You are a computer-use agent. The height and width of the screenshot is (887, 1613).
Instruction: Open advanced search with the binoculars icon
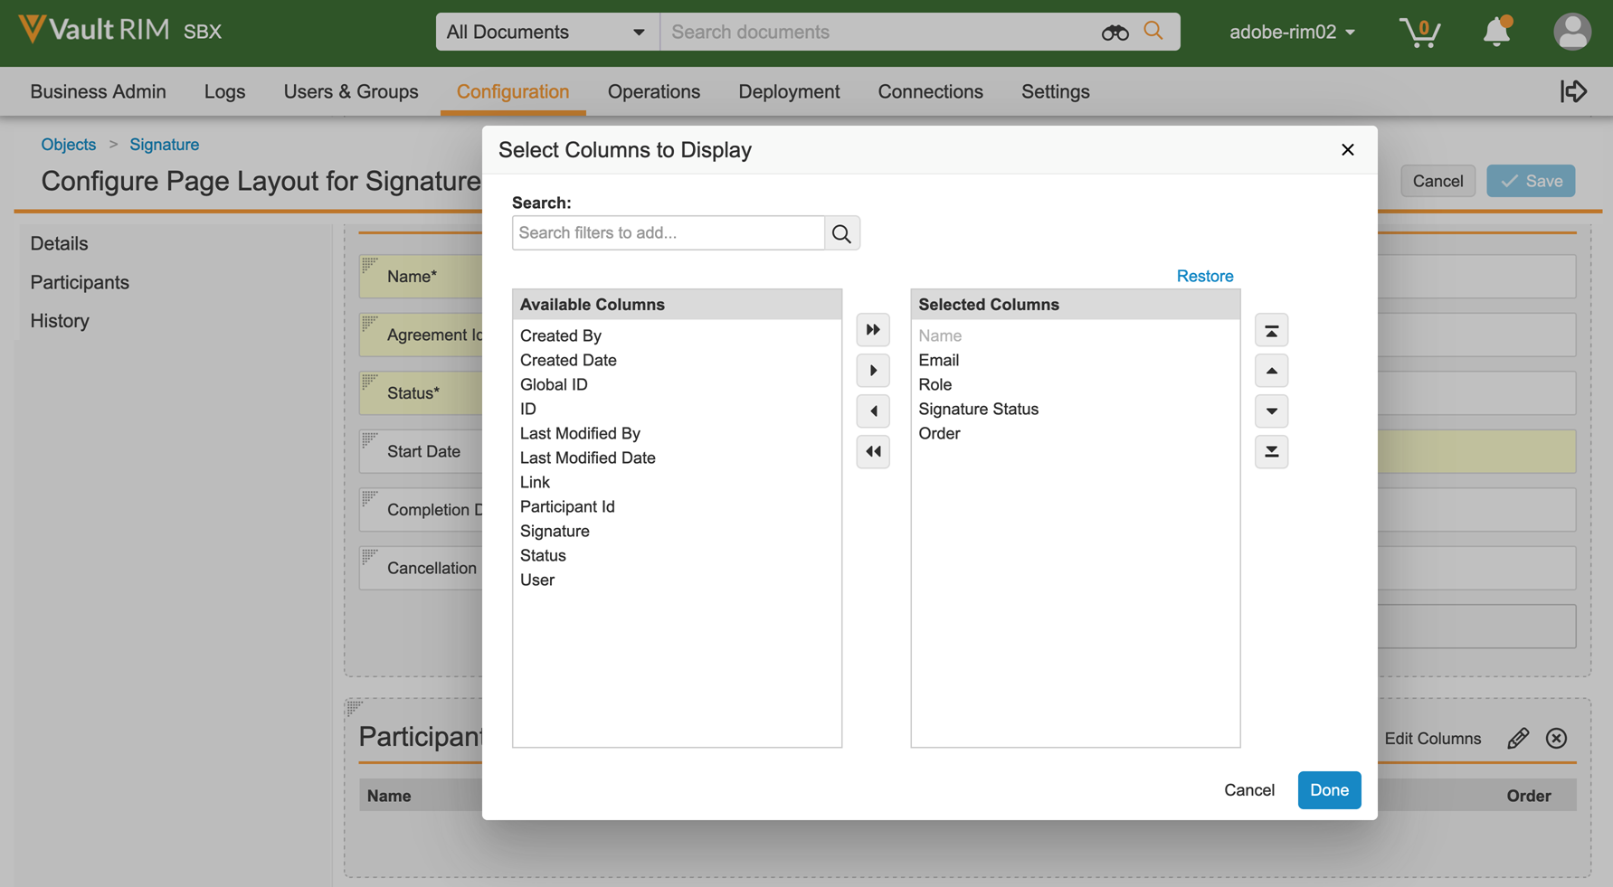[1115, 32]
